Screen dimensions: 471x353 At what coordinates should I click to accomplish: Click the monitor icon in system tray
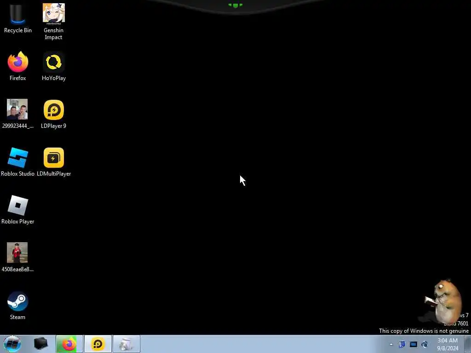pyautogui.click(x=414, y=344)
